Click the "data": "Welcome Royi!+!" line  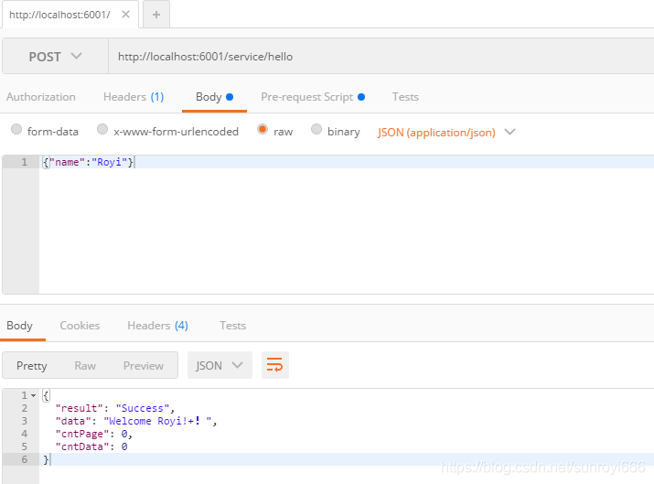point(136,421)
